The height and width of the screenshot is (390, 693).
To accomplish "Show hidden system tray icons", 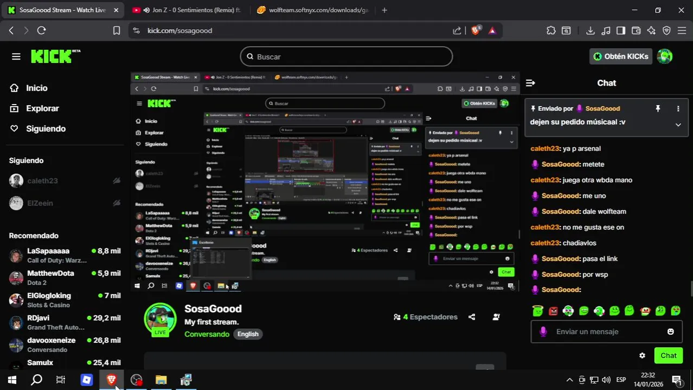I will (569, 380).
